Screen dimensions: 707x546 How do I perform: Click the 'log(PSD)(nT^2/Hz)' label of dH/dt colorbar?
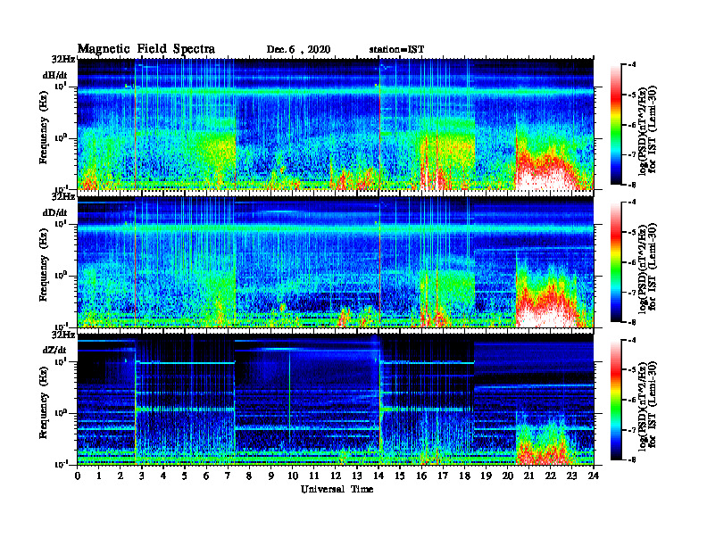pyautogui.click(x=644, y=129)
